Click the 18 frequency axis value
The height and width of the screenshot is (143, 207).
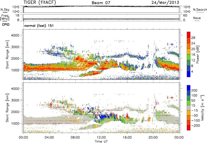(x=17, y=15)
